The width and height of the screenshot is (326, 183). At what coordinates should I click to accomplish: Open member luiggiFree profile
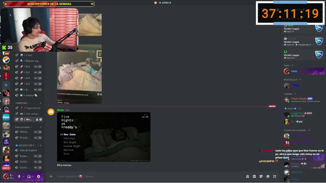pos(304,114)
